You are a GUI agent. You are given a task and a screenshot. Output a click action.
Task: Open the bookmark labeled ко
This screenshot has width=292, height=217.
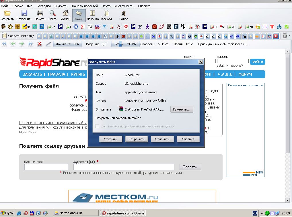tap(51, 27)
